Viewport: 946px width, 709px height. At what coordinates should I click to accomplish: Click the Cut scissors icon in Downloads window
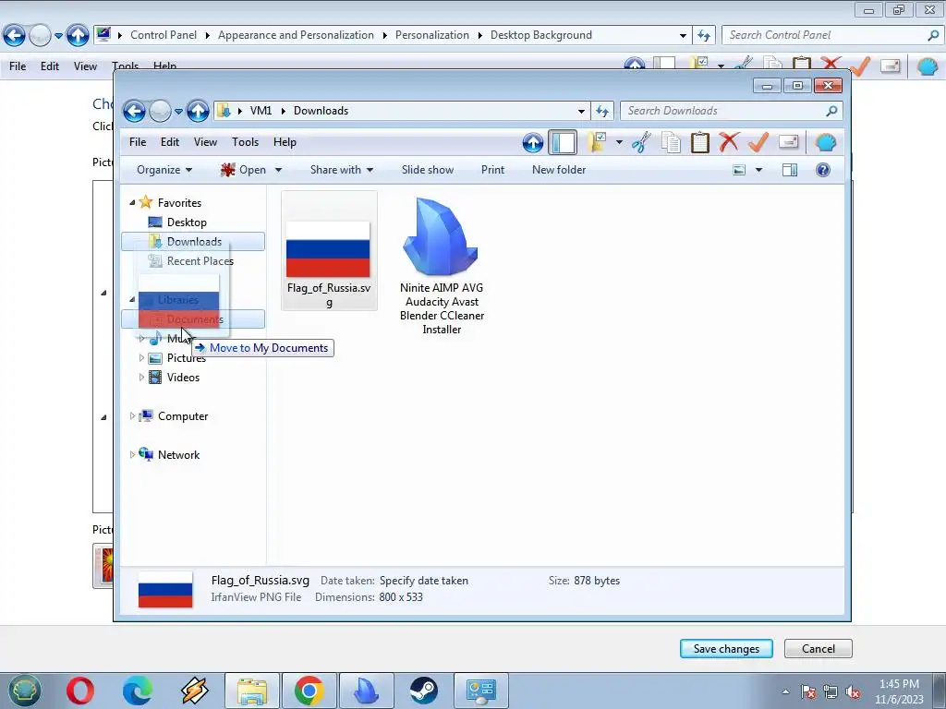641,143
